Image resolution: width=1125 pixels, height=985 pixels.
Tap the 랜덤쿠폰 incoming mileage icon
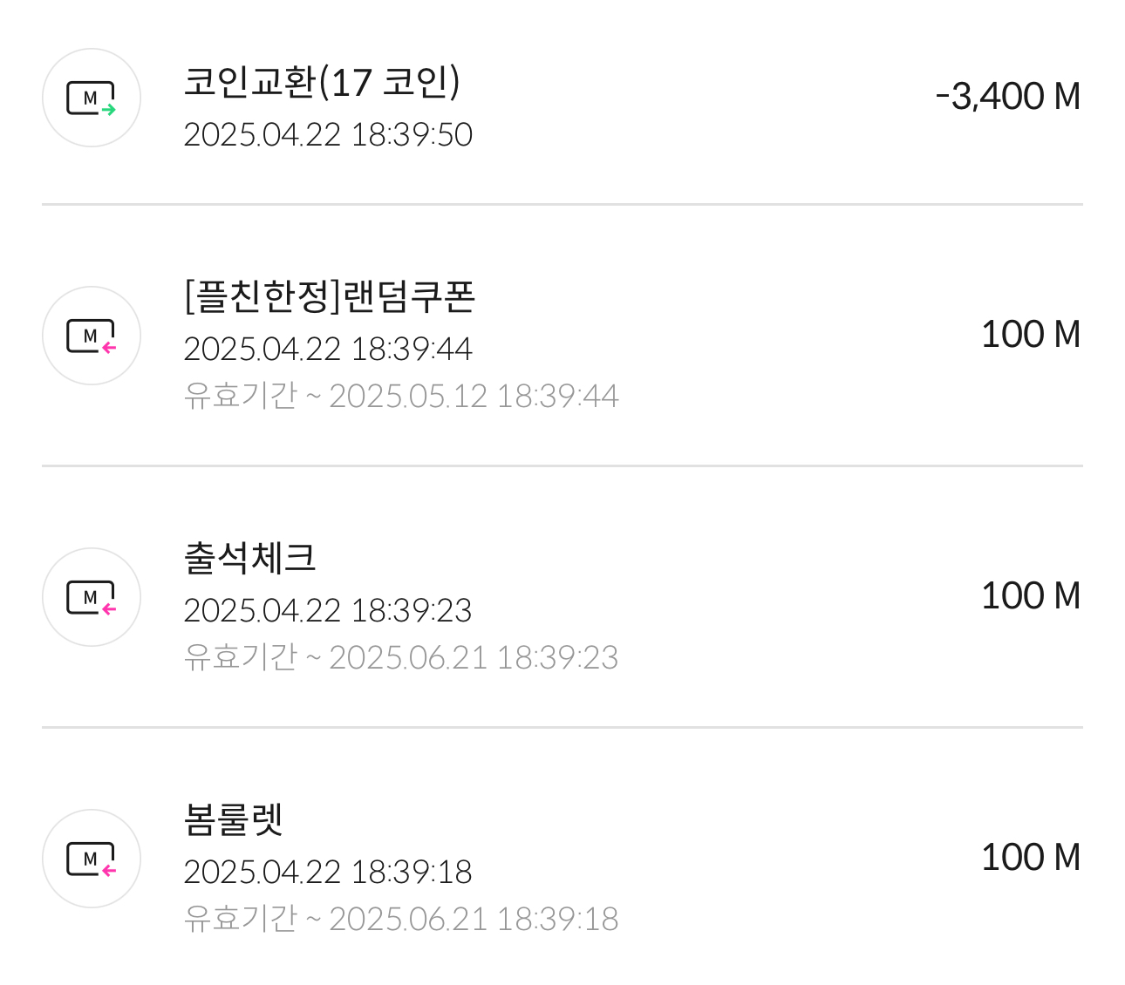pyautogui.click(x=92, y=336)
